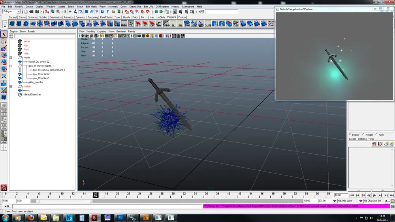Collapse the collide node in outliner
The width and height of the screenshot is (395, 222).
[x=11, y=86]
